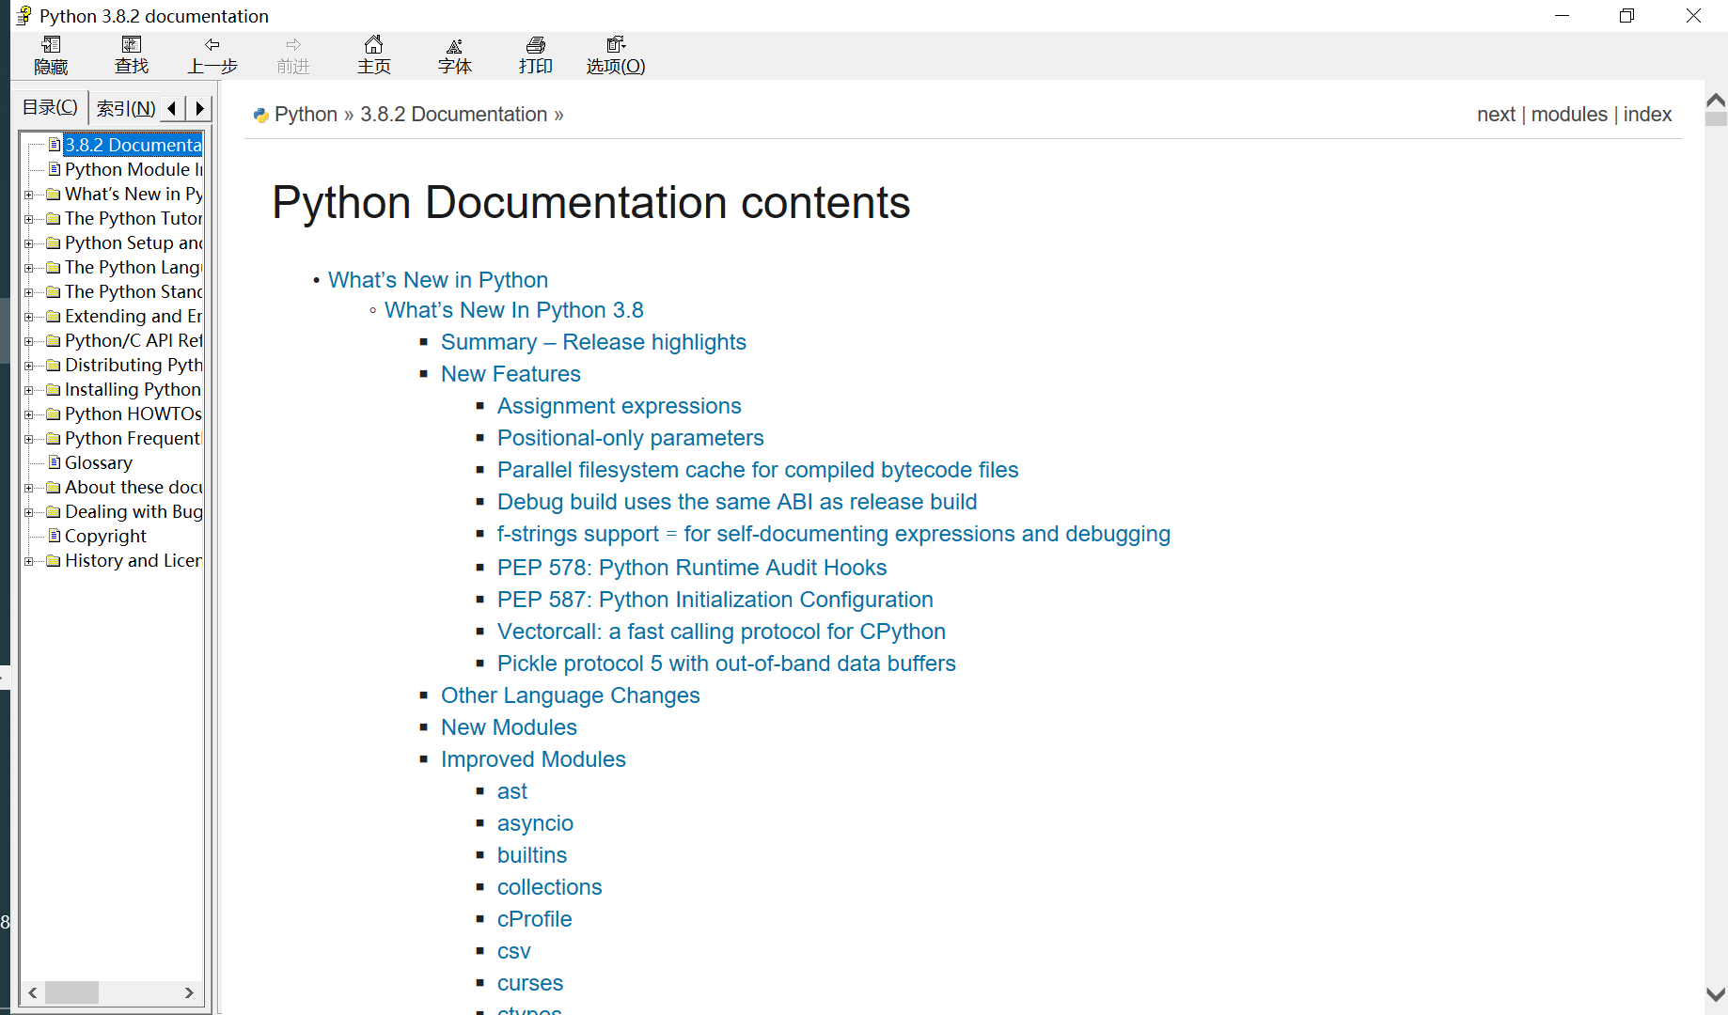Expand the Python Setup and Usage node
1728x1015 pixels.
[29, 243]
